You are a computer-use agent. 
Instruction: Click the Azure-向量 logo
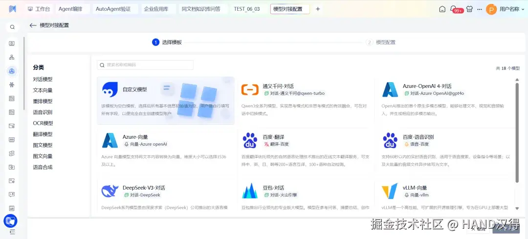(x=110, y=140)
